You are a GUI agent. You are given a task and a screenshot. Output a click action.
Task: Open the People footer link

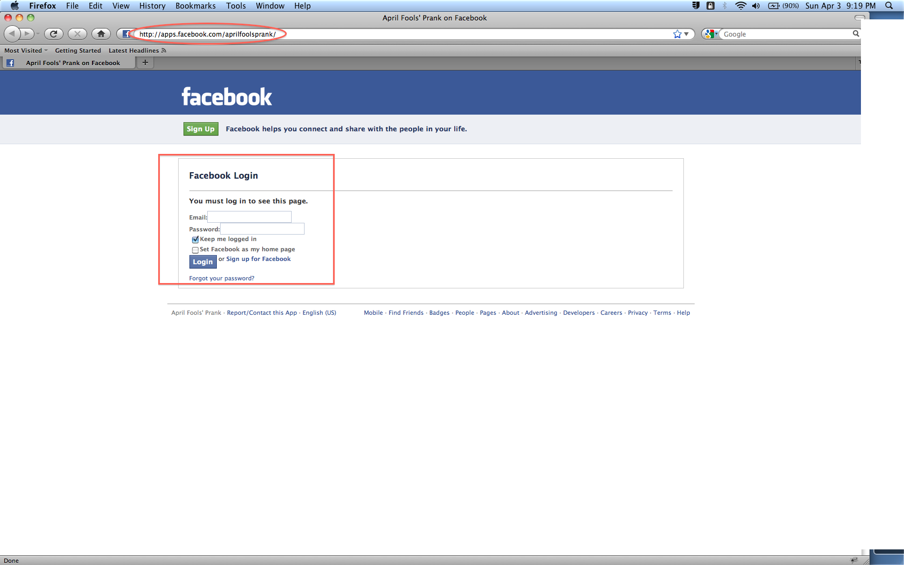(465, 313)
